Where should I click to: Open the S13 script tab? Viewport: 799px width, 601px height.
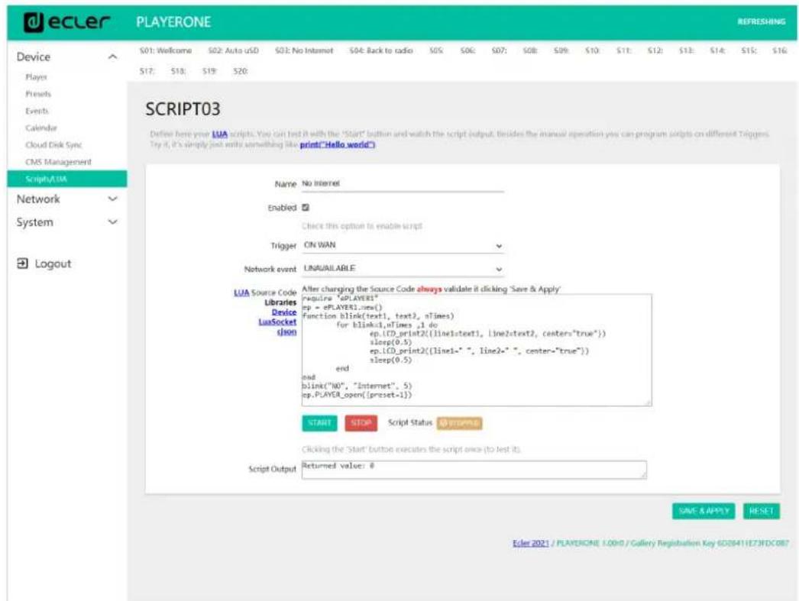(x=686, y=50)
